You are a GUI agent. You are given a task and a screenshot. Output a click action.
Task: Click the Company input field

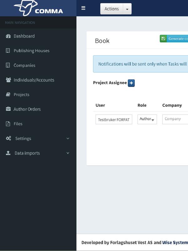(x=175, y=119)
